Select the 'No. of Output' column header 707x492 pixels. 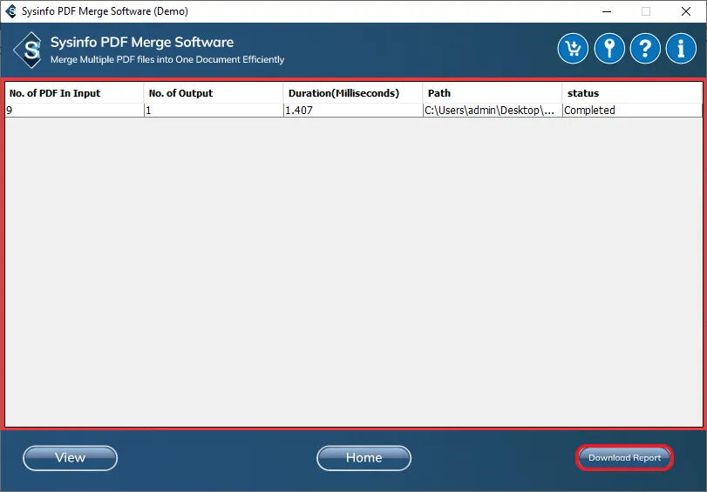tap(214, 93)
